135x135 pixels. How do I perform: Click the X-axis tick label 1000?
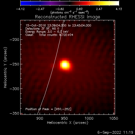(89, 118)
